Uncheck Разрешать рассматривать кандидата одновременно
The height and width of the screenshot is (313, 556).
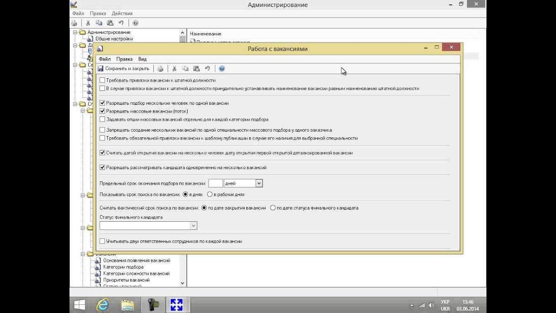(103, 168)
